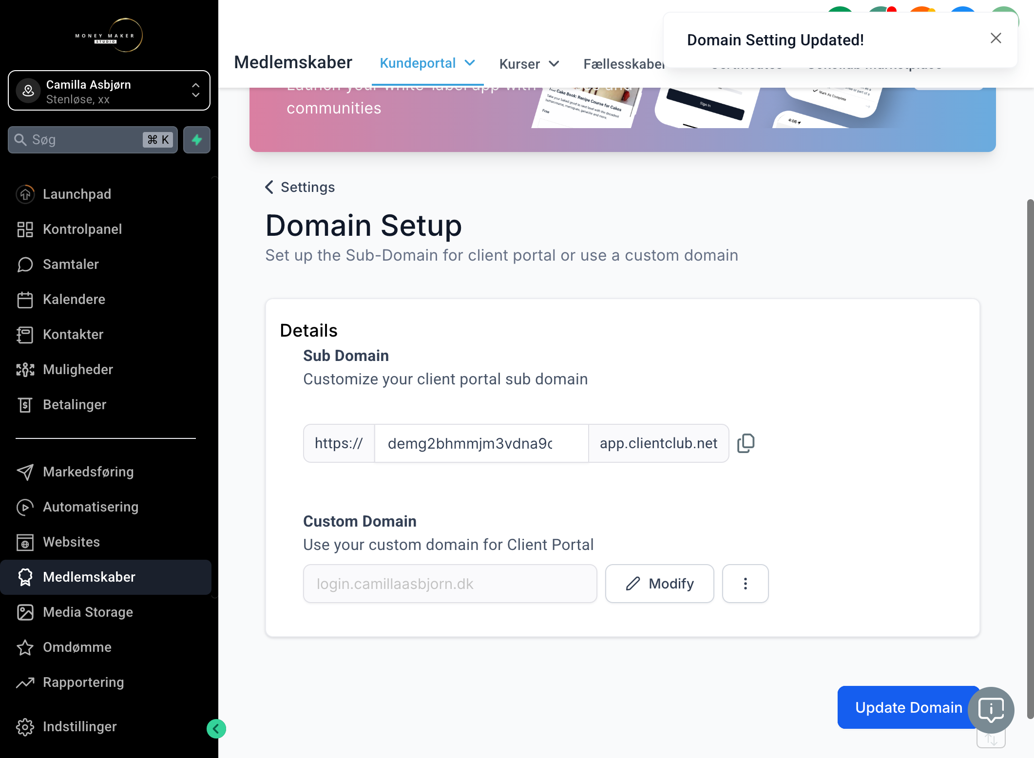Screen dimensions: 1034x758
Task: Click the login.camillaasbjorn.dk custom domain field
Action: pos(450,584)
